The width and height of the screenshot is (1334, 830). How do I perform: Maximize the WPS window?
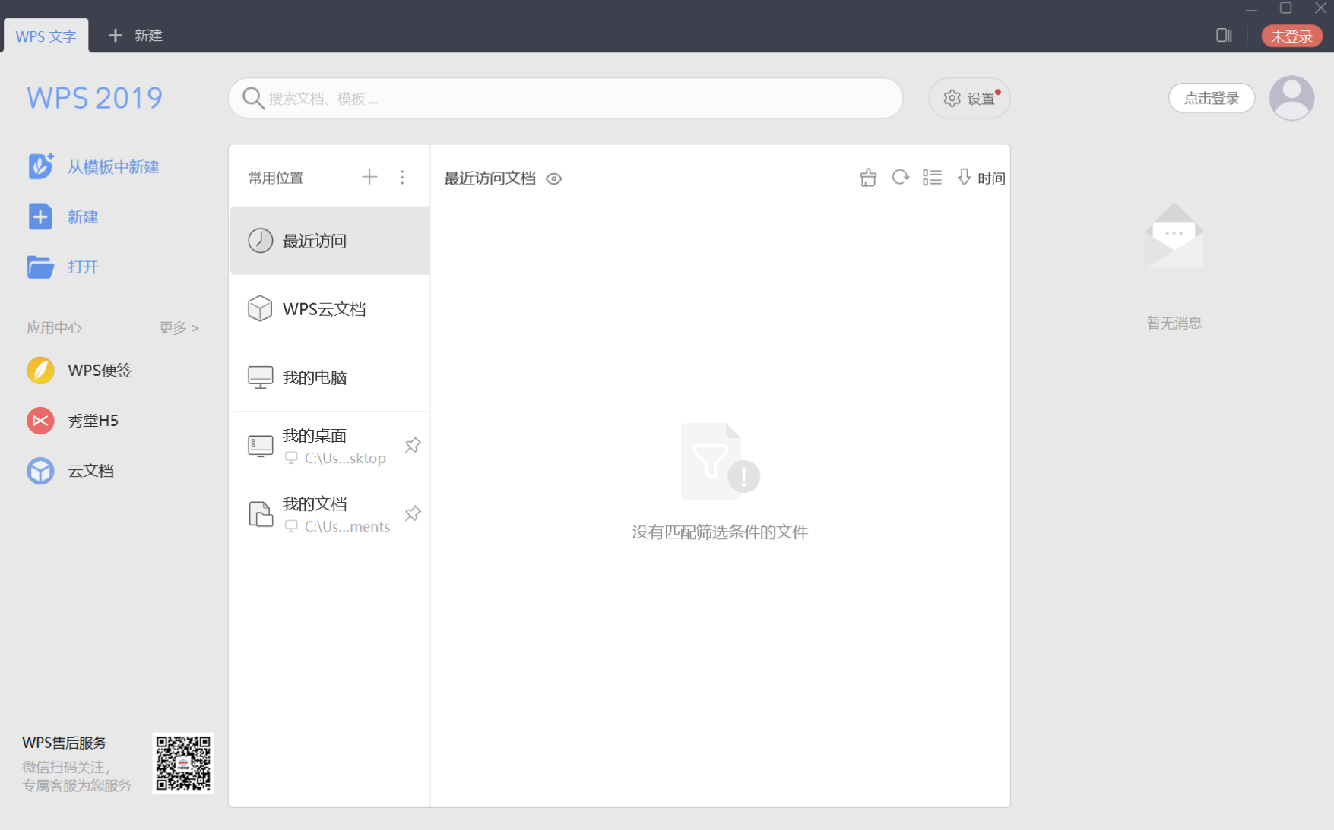coord(1285,8)
